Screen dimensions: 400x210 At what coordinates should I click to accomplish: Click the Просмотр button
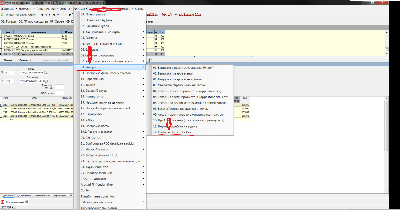click(25, 60)
